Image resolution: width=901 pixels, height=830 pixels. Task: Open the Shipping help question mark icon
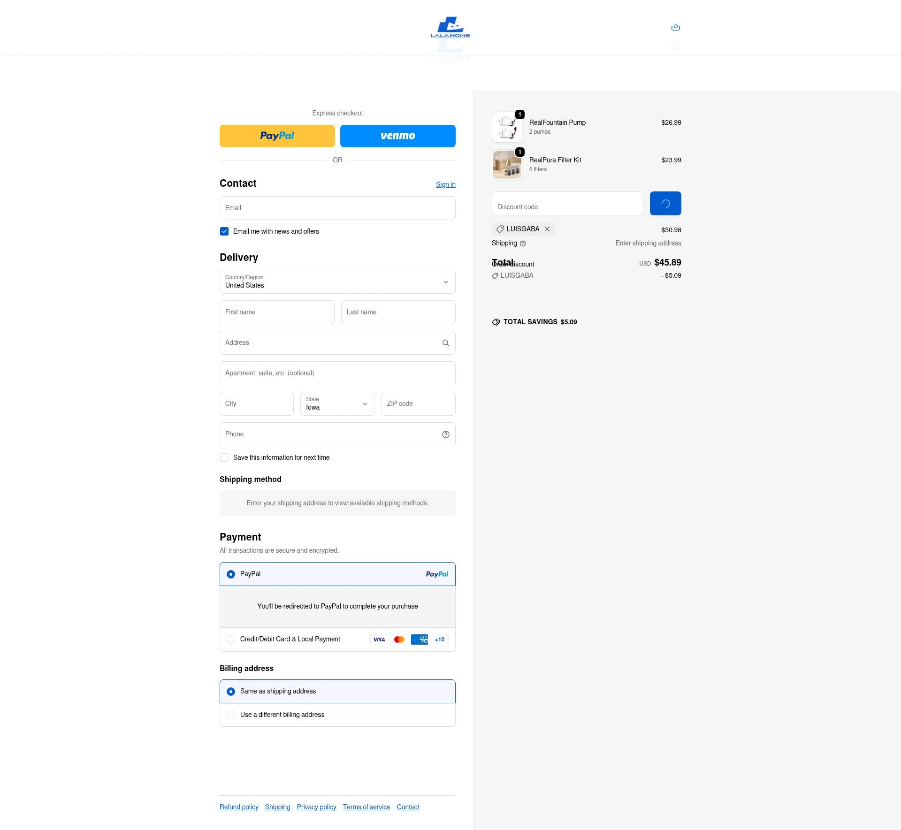point(524,244)
